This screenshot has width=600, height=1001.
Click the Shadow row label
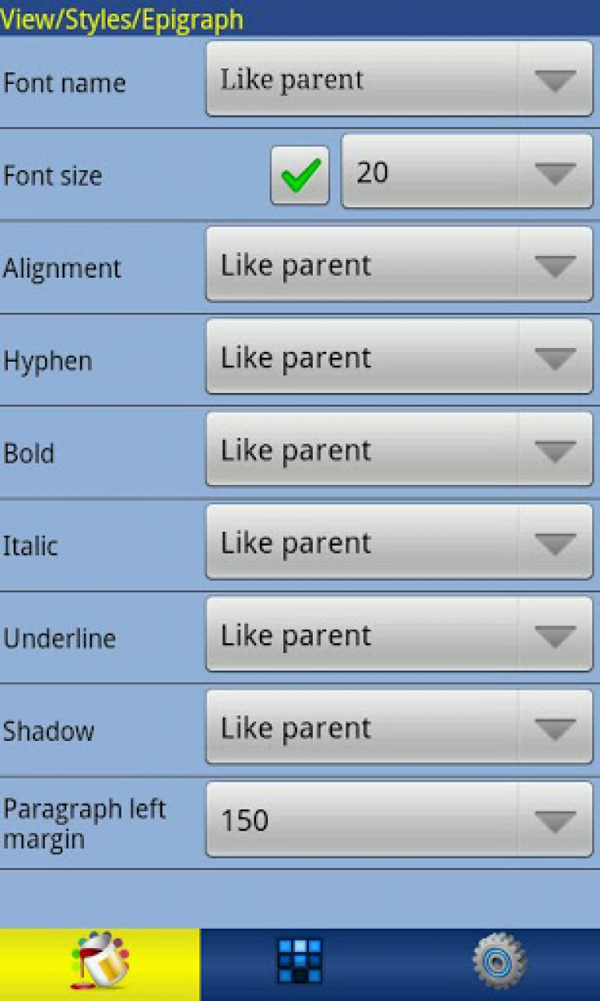(49, 731)
